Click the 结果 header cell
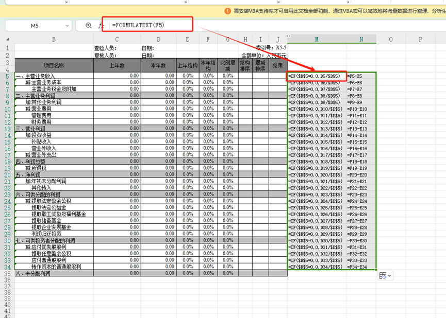Viewport: 446px width, 318px height. pos(278,65)
